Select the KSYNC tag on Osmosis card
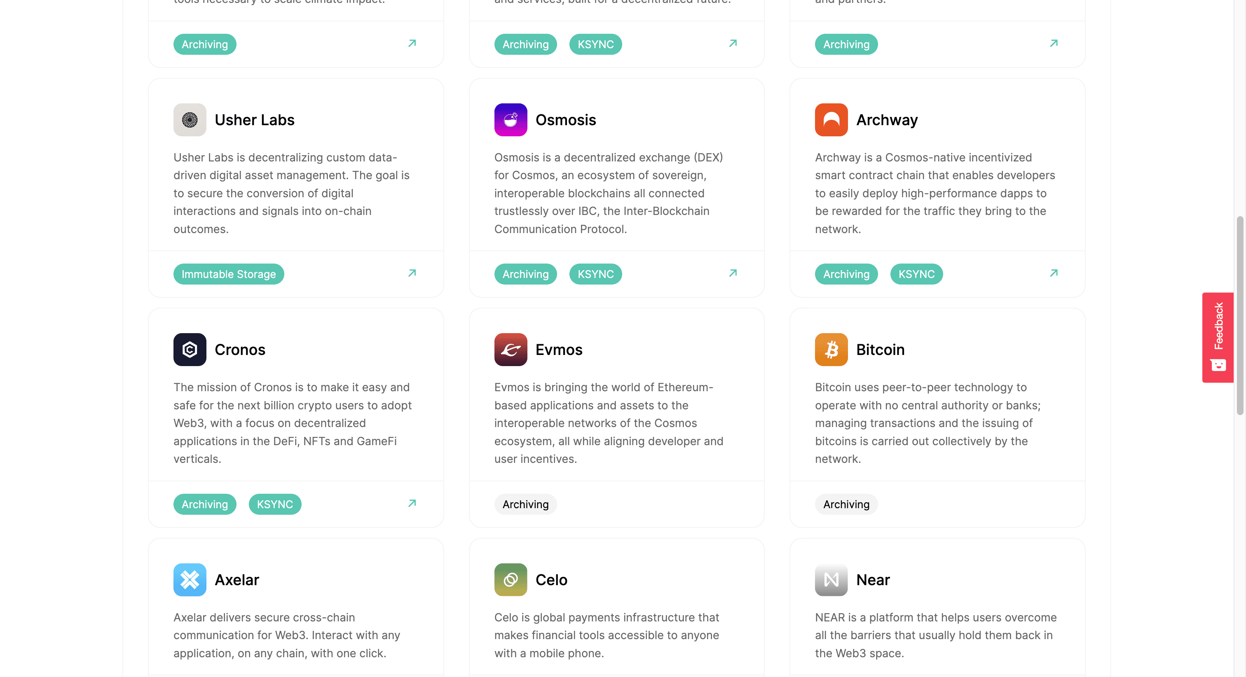 tap(595, 274)
